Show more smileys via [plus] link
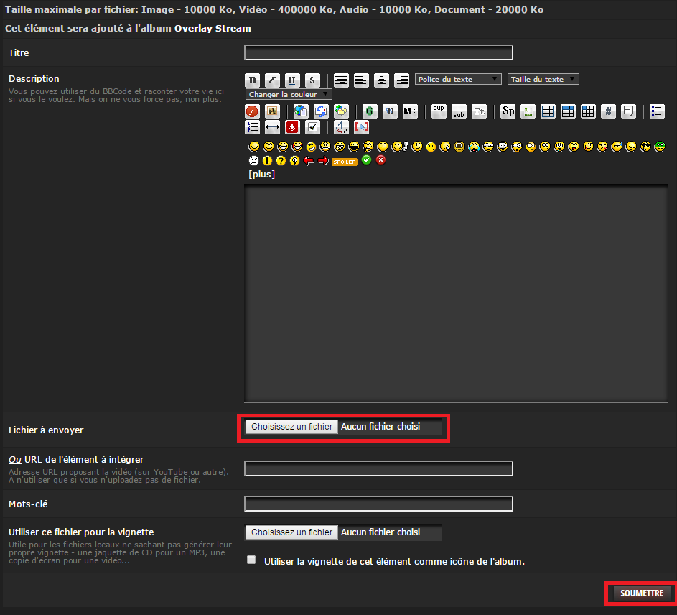 click(261, 174)
